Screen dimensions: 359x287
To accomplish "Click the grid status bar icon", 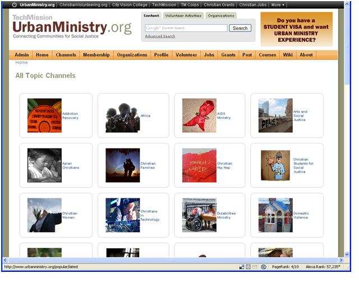I will pos(248,267).
